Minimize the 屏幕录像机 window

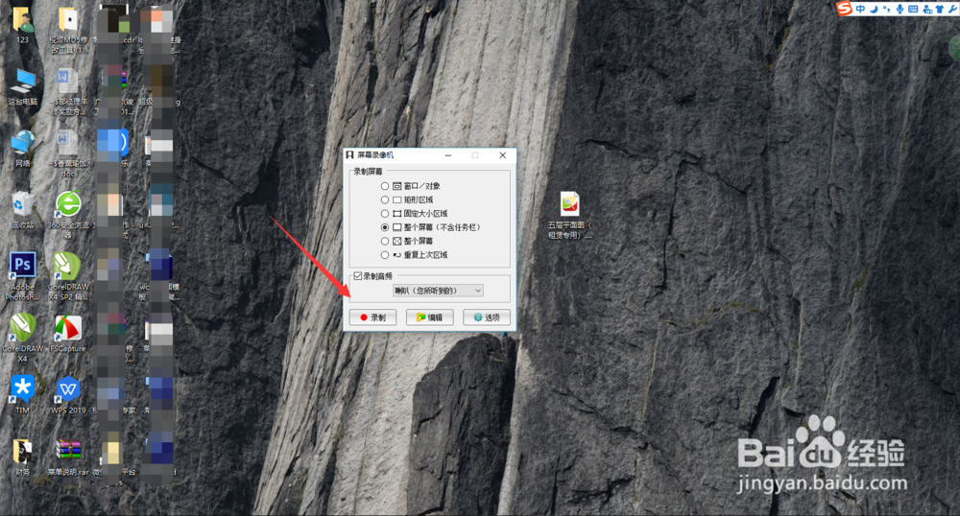(448, 155)
